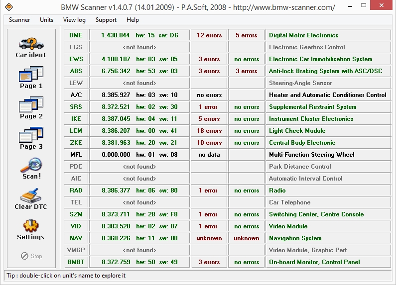Click the NAV version info '8.368.226'

[116, 238]
